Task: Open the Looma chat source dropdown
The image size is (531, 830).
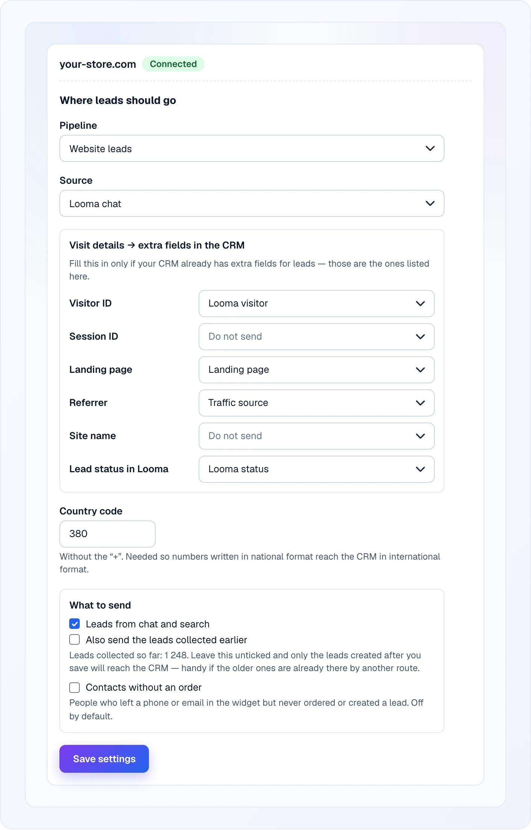Action: pyautogui.click(x=252, y=203)
